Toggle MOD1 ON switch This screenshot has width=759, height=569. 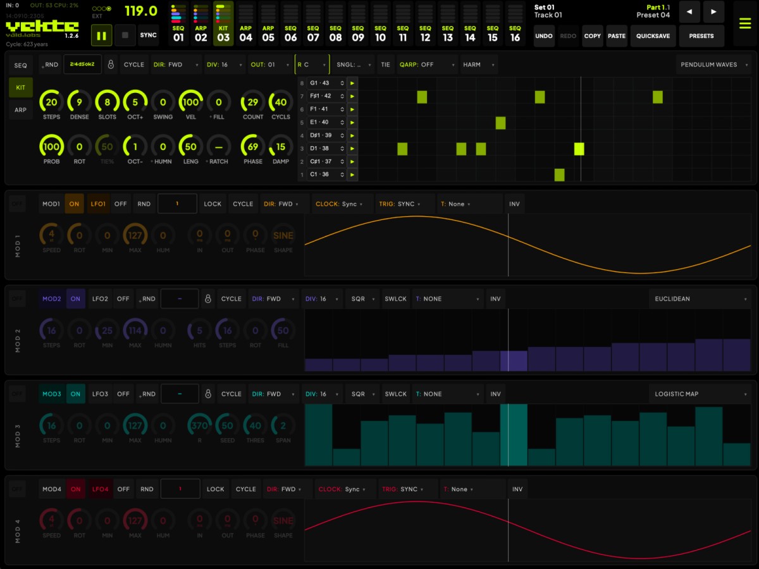pyautogui.click(x=75, y=204)
